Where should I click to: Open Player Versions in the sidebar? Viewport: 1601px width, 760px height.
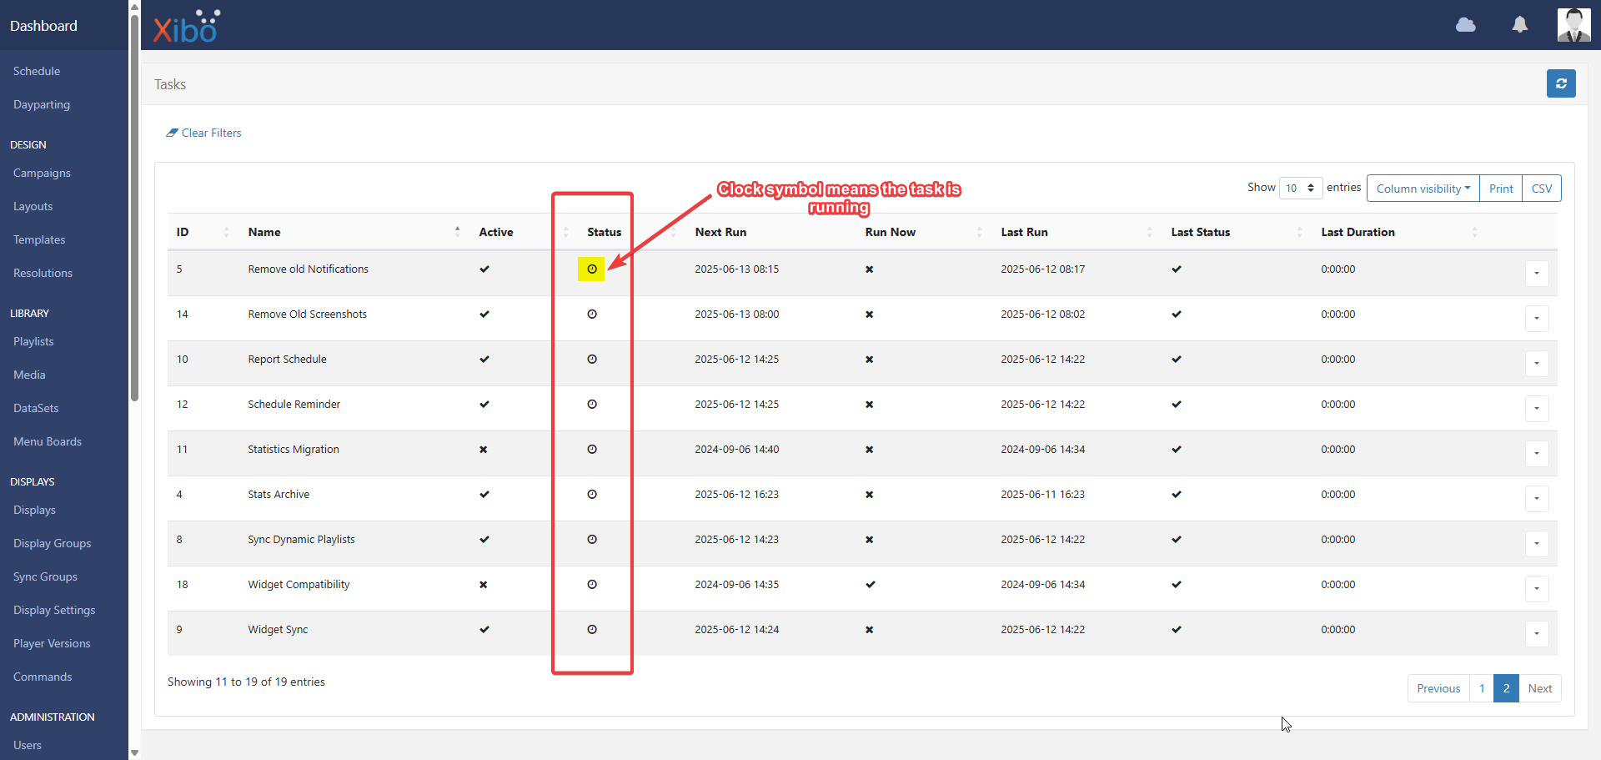52,643
